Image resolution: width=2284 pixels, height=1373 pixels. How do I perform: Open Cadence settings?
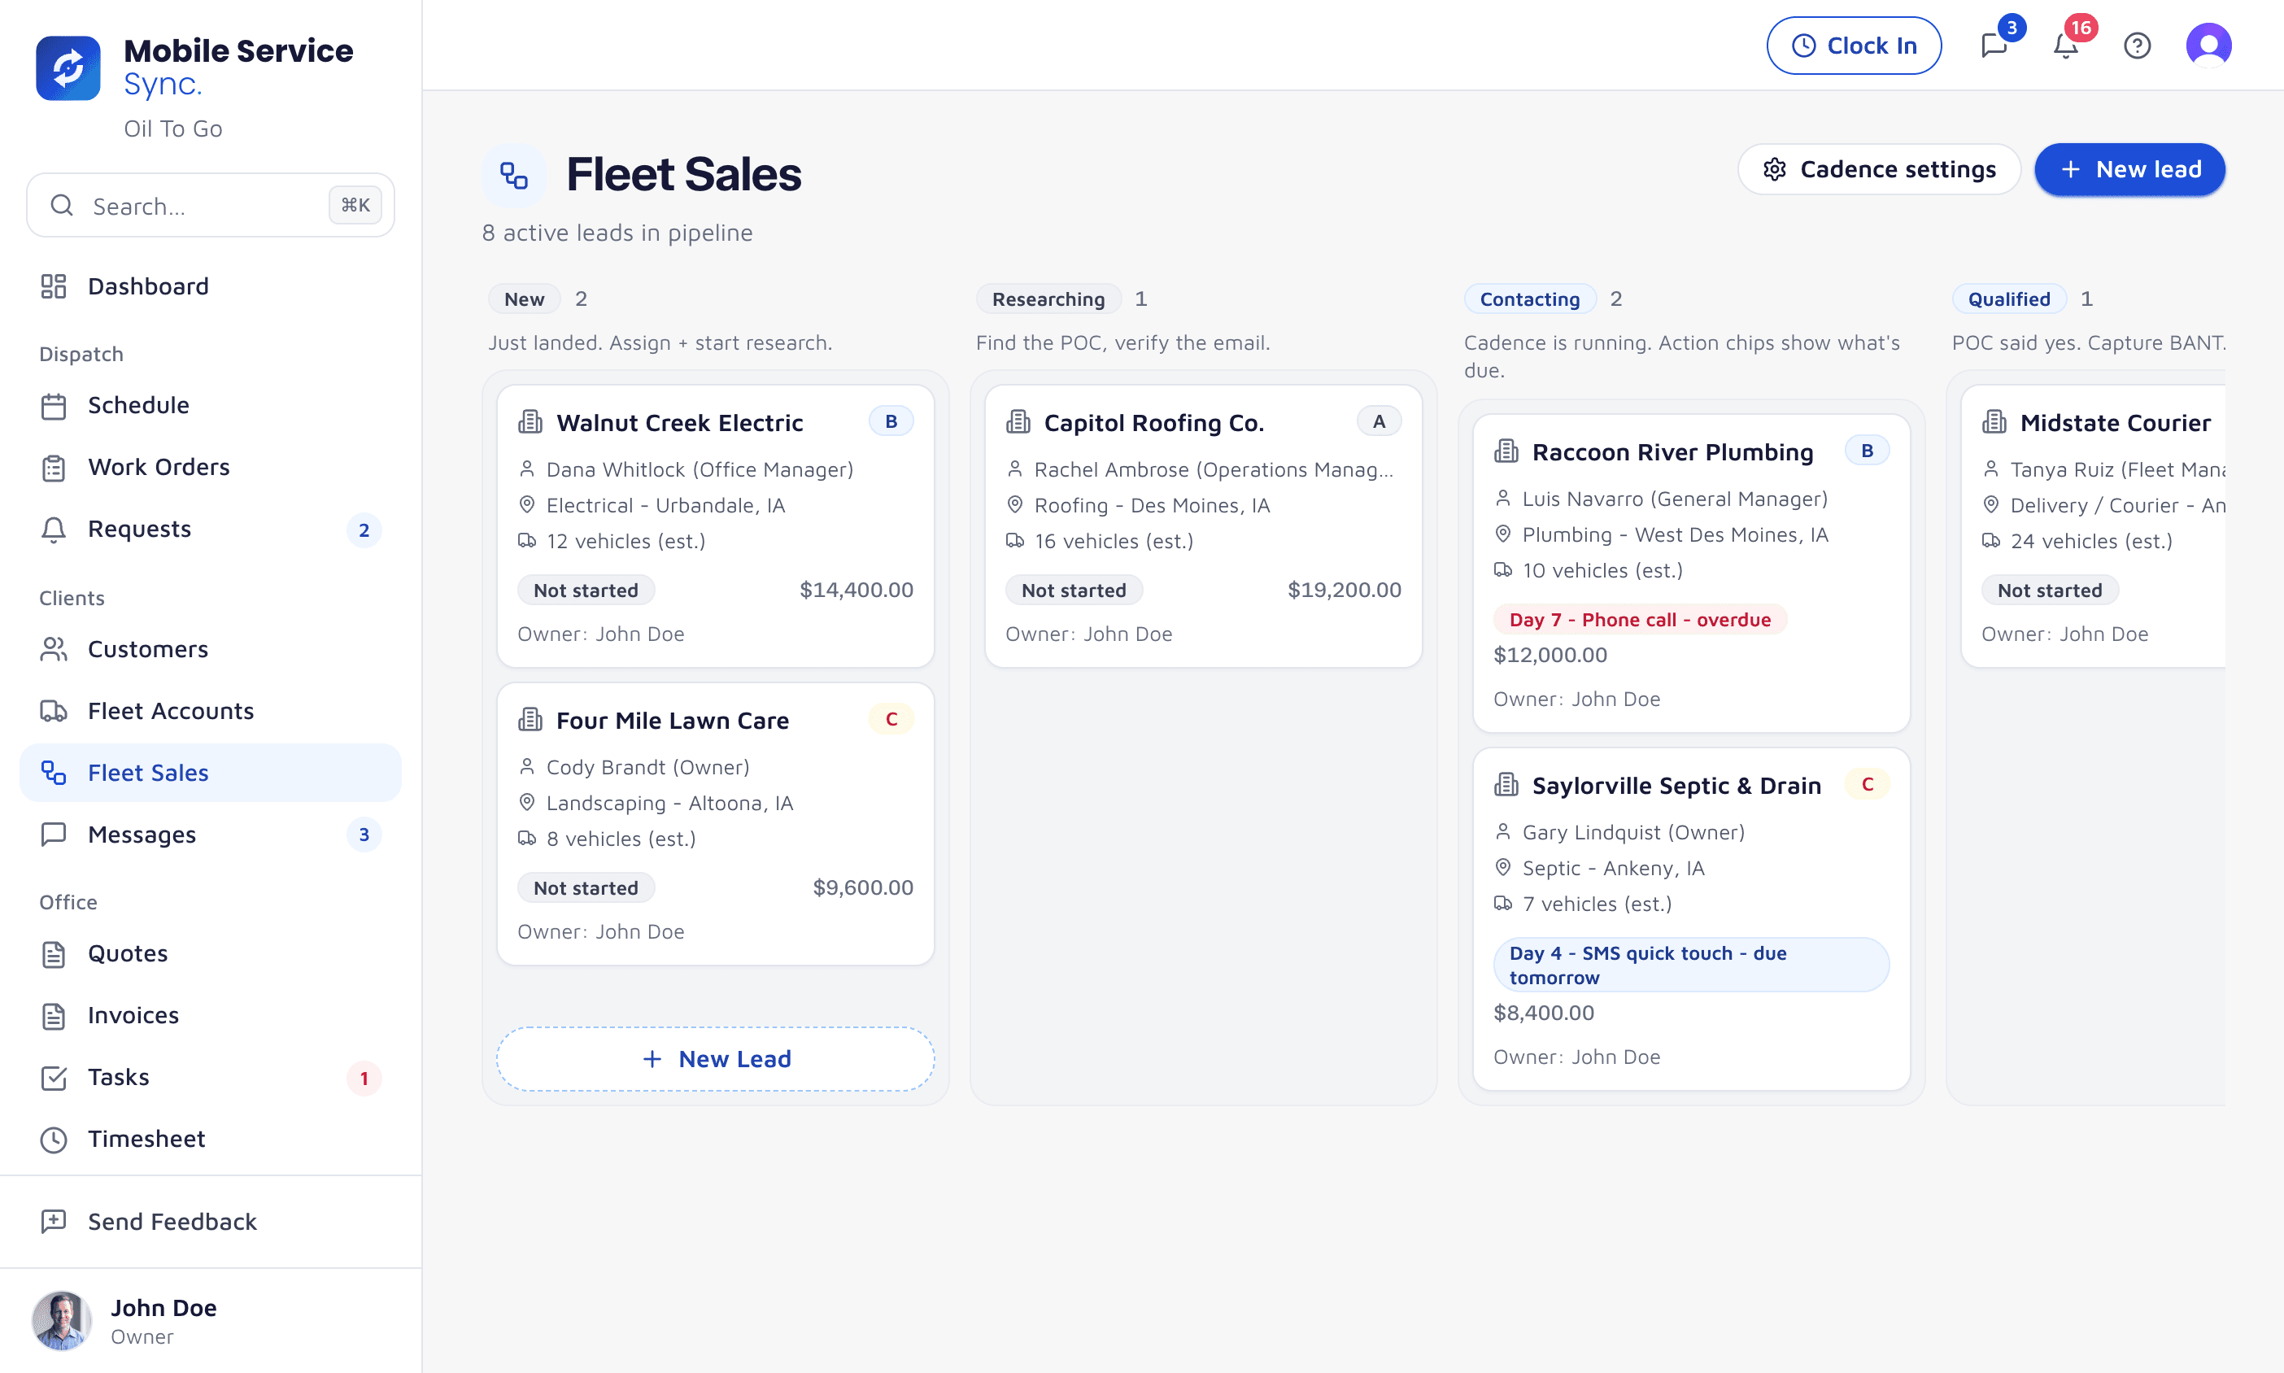pos(1879,169)
